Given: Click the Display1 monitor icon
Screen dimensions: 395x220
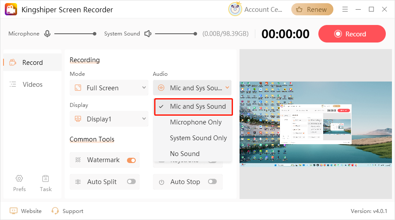Looking at the screenshot, I should click(x=78, y=119).
